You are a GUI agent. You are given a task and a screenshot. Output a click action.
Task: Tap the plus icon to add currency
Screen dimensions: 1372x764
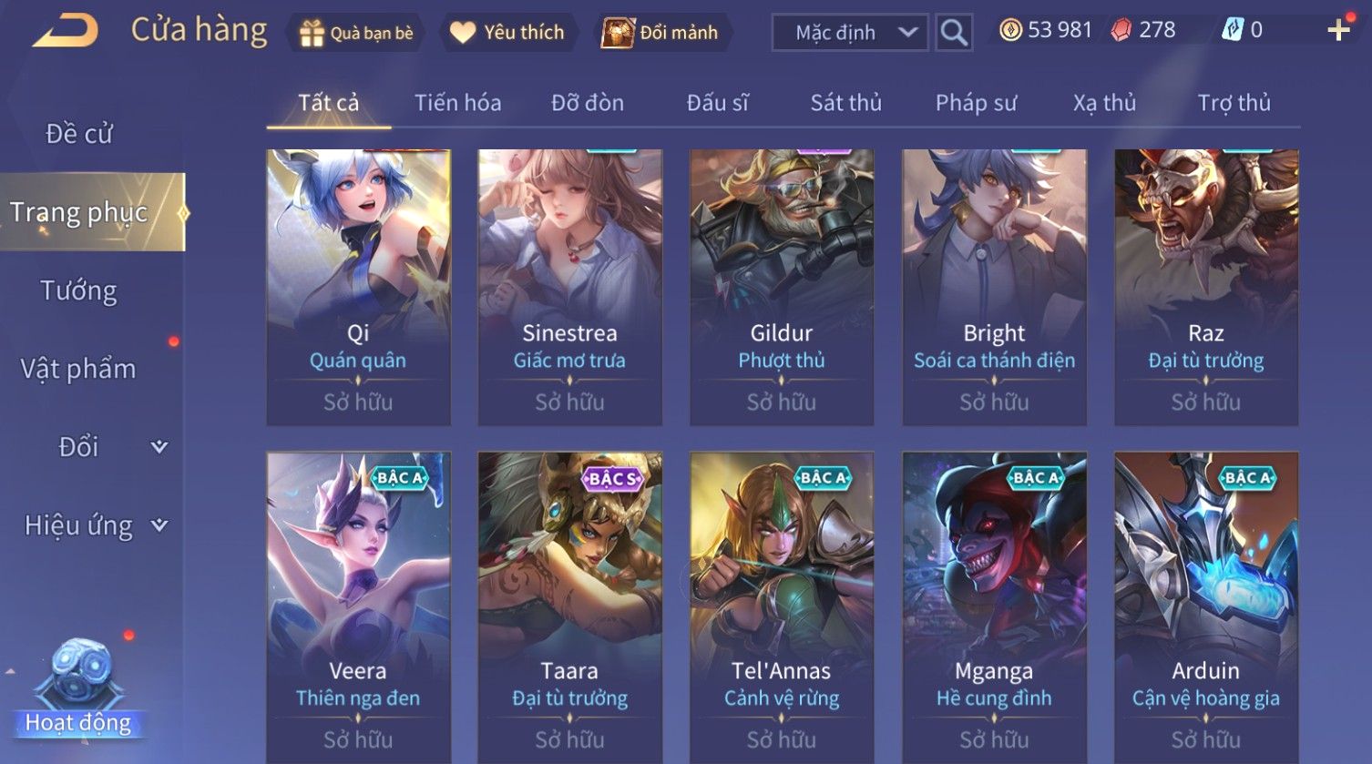pos(1338,31)
